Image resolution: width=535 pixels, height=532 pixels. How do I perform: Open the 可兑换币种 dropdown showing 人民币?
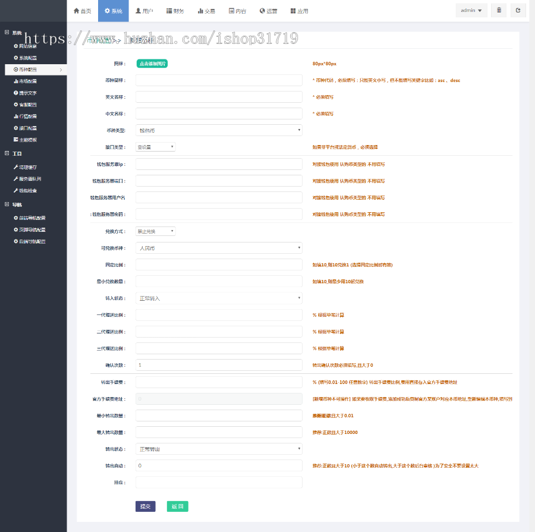tap(219, 248)
